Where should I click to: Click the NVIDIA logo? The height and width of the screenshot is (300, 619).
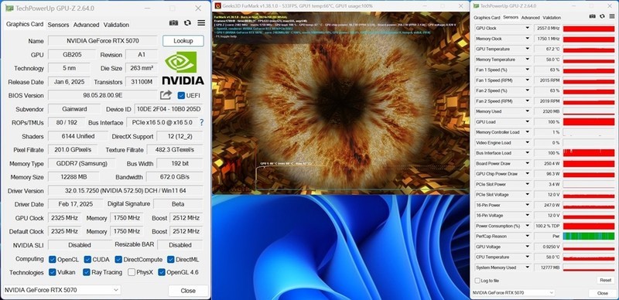(x=183, y=68)
